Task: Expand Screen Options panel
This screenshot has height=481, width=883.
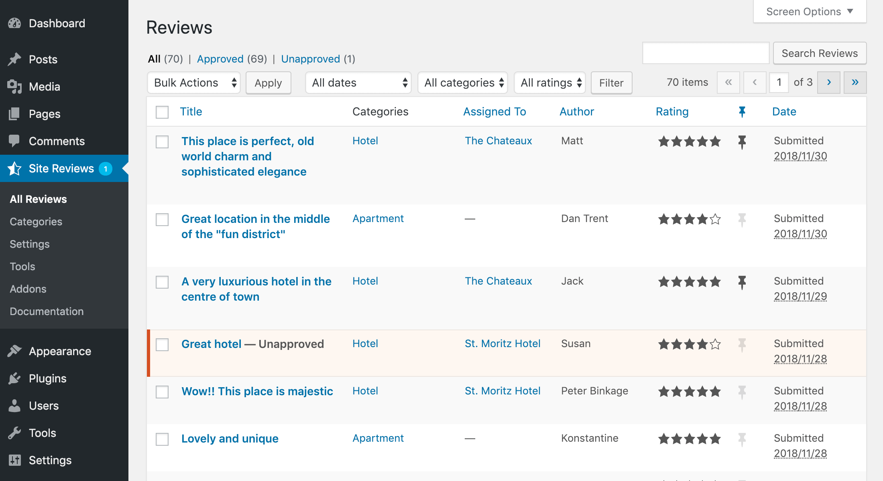Action: 810,12
